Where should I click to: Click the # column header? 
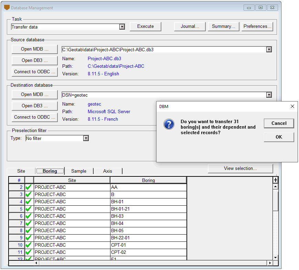click(x=17, y=180)
